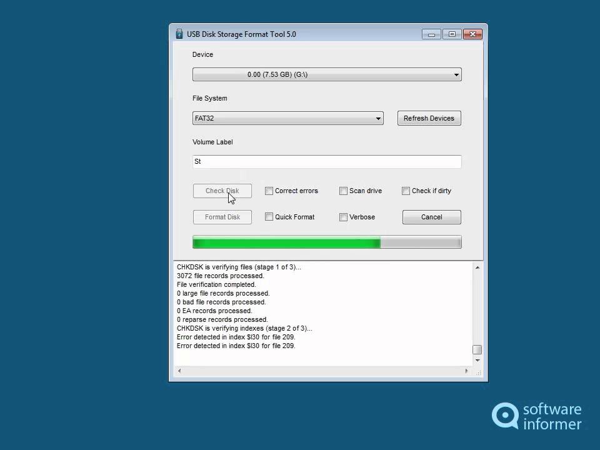Screen dimensions: 600x450
Task: Click the USB drive icon in title bar
Action: tap(179, 34)
